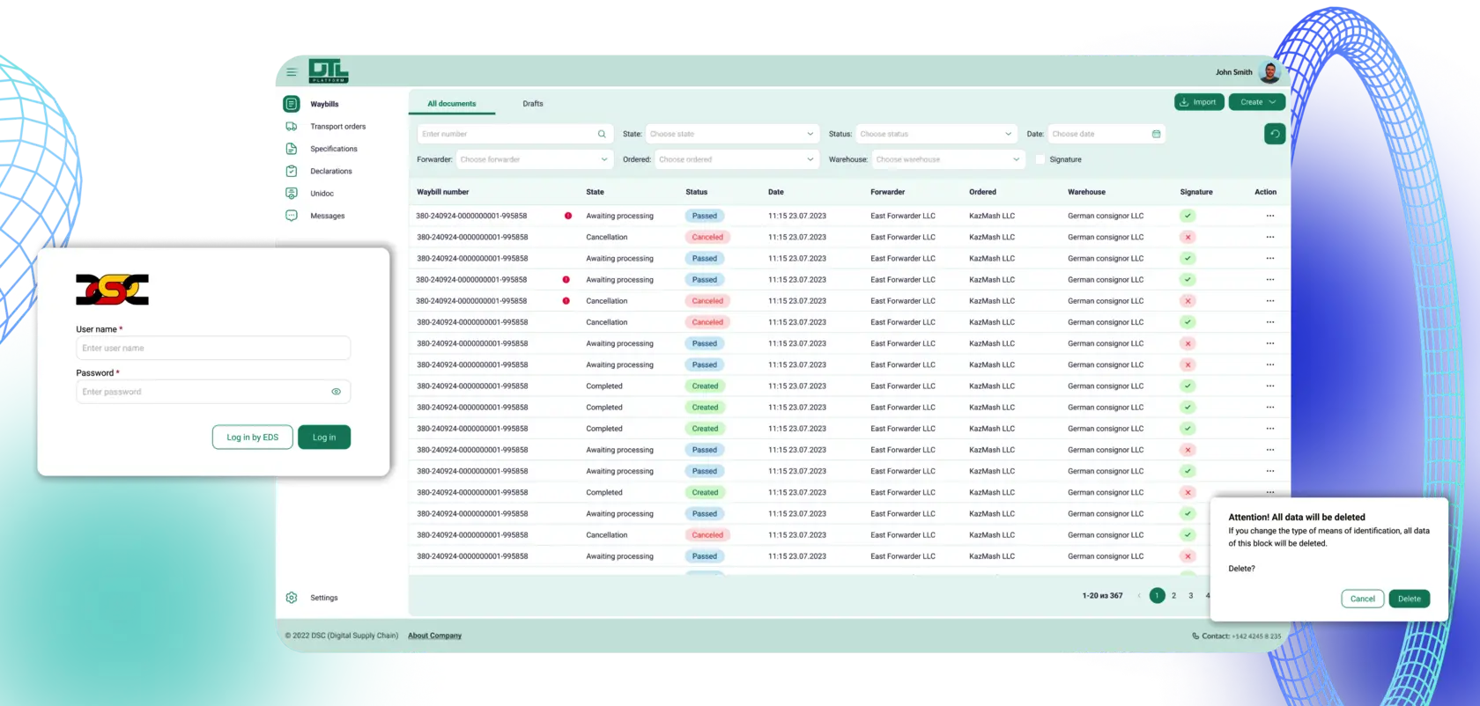
Task: Confirm with the Delete button
Action: tap(1409, 599)
